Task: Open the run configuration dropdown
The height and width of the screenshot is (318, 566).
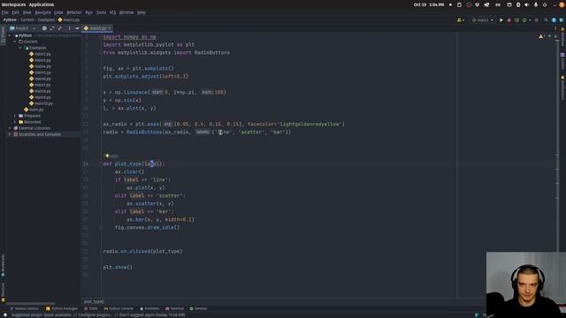Action: (483, 20)
